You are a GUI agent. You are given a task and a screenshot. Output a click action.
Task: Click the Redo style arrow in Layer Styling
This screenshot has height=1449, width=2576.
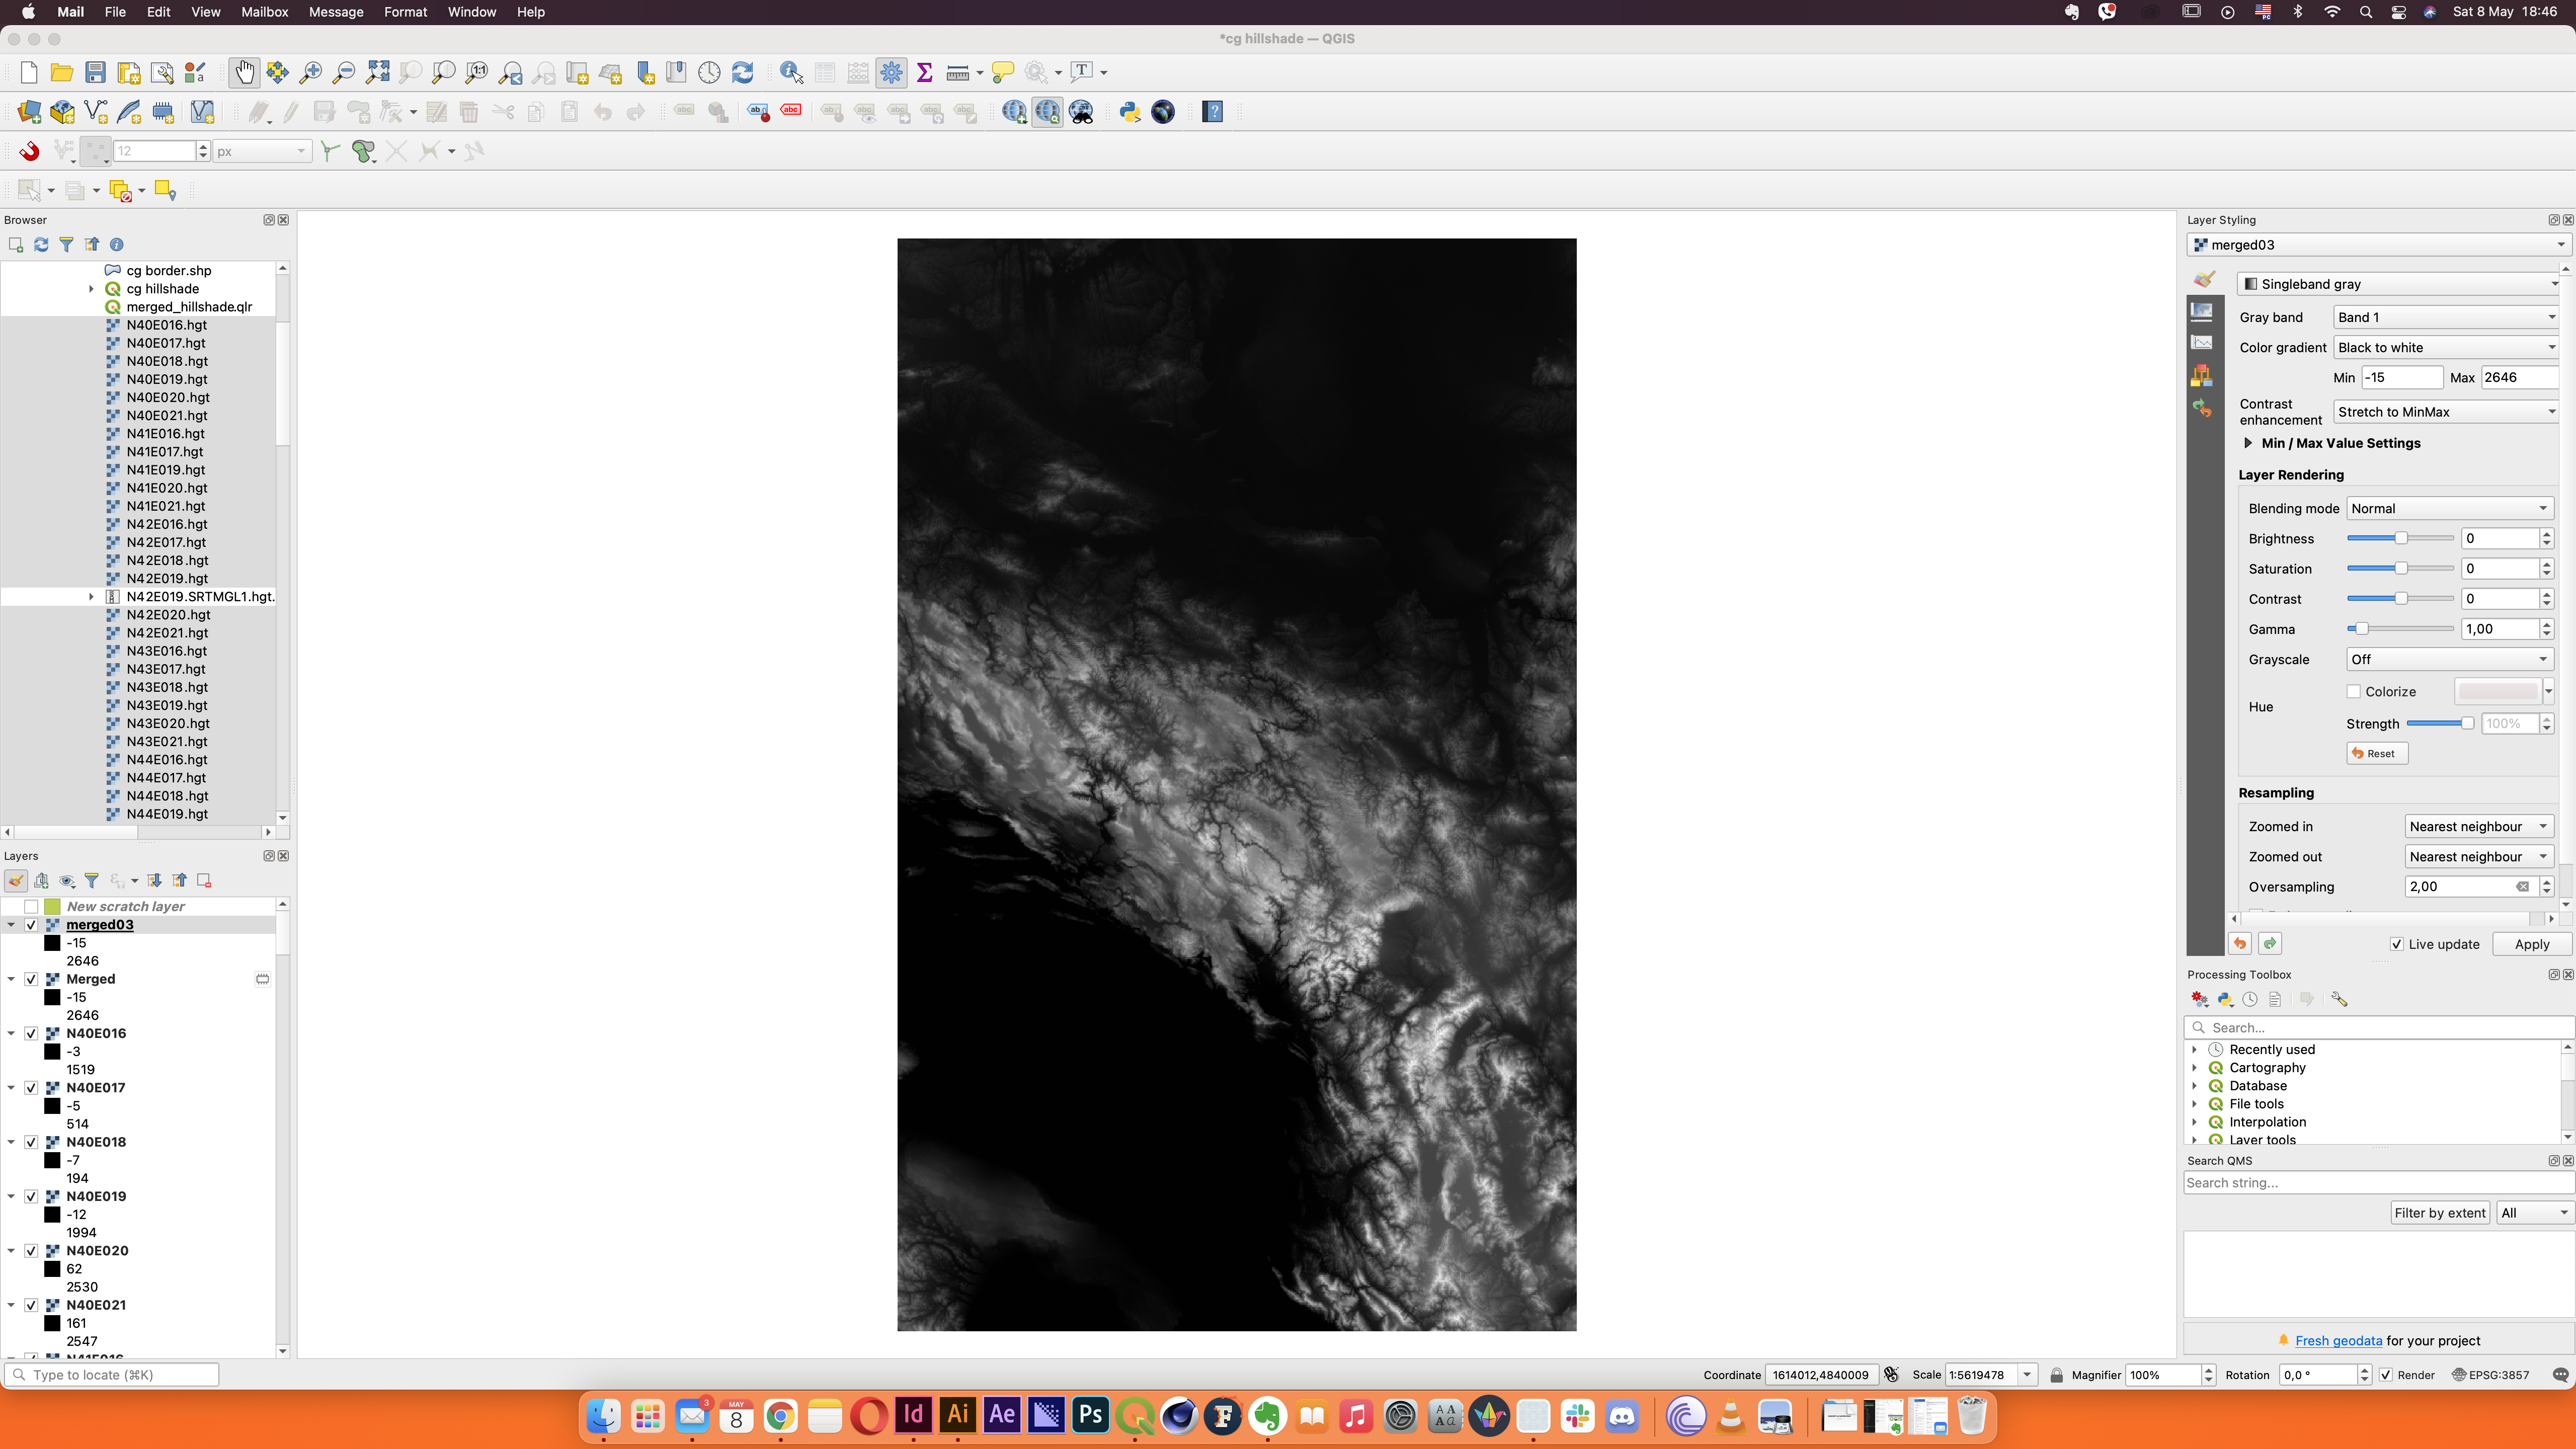coord(2270,943)
